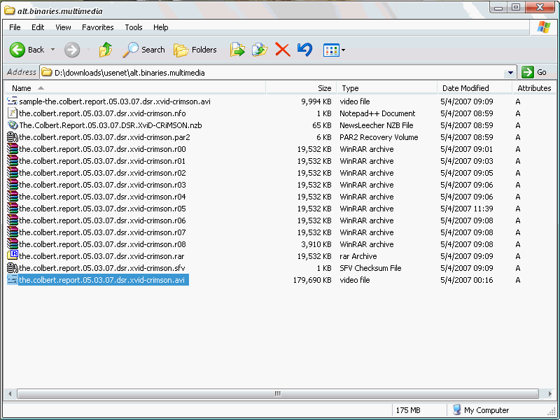Screen dimensions: 560x420
Task: Click the Windows flag logo icon
Action: pos(544,27)
